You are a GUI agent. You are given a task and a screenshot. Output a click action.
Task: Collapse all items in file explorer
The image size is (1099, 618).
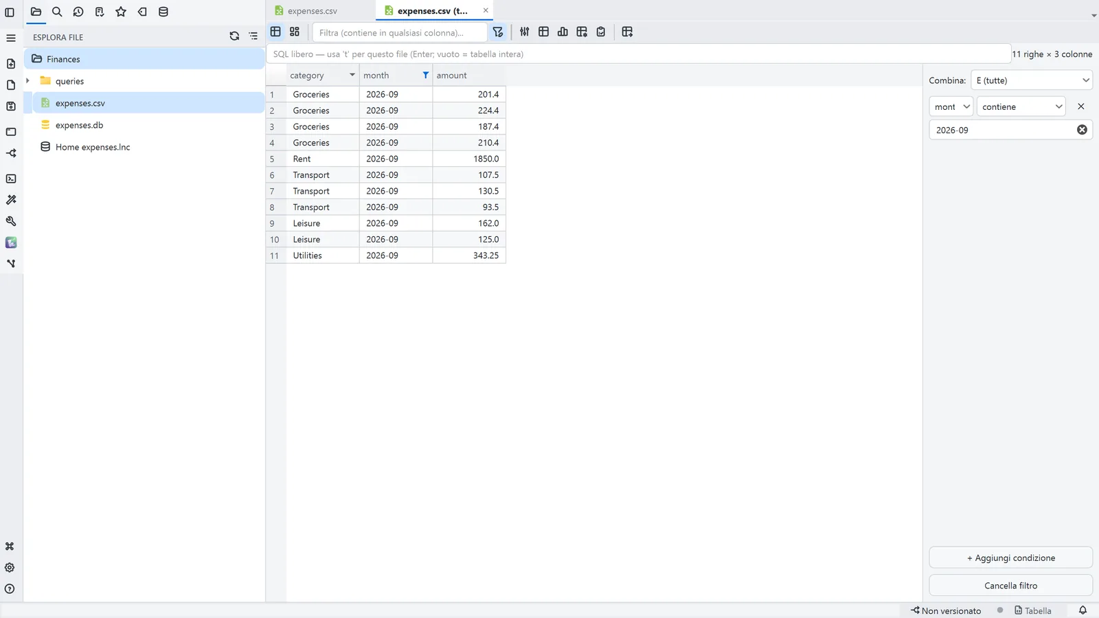(x=253, y=36)
